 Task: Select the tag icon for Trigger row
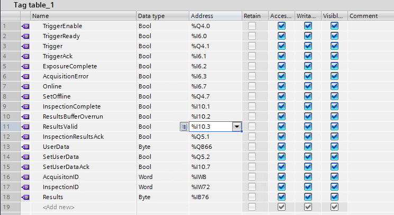pos(25,46)
